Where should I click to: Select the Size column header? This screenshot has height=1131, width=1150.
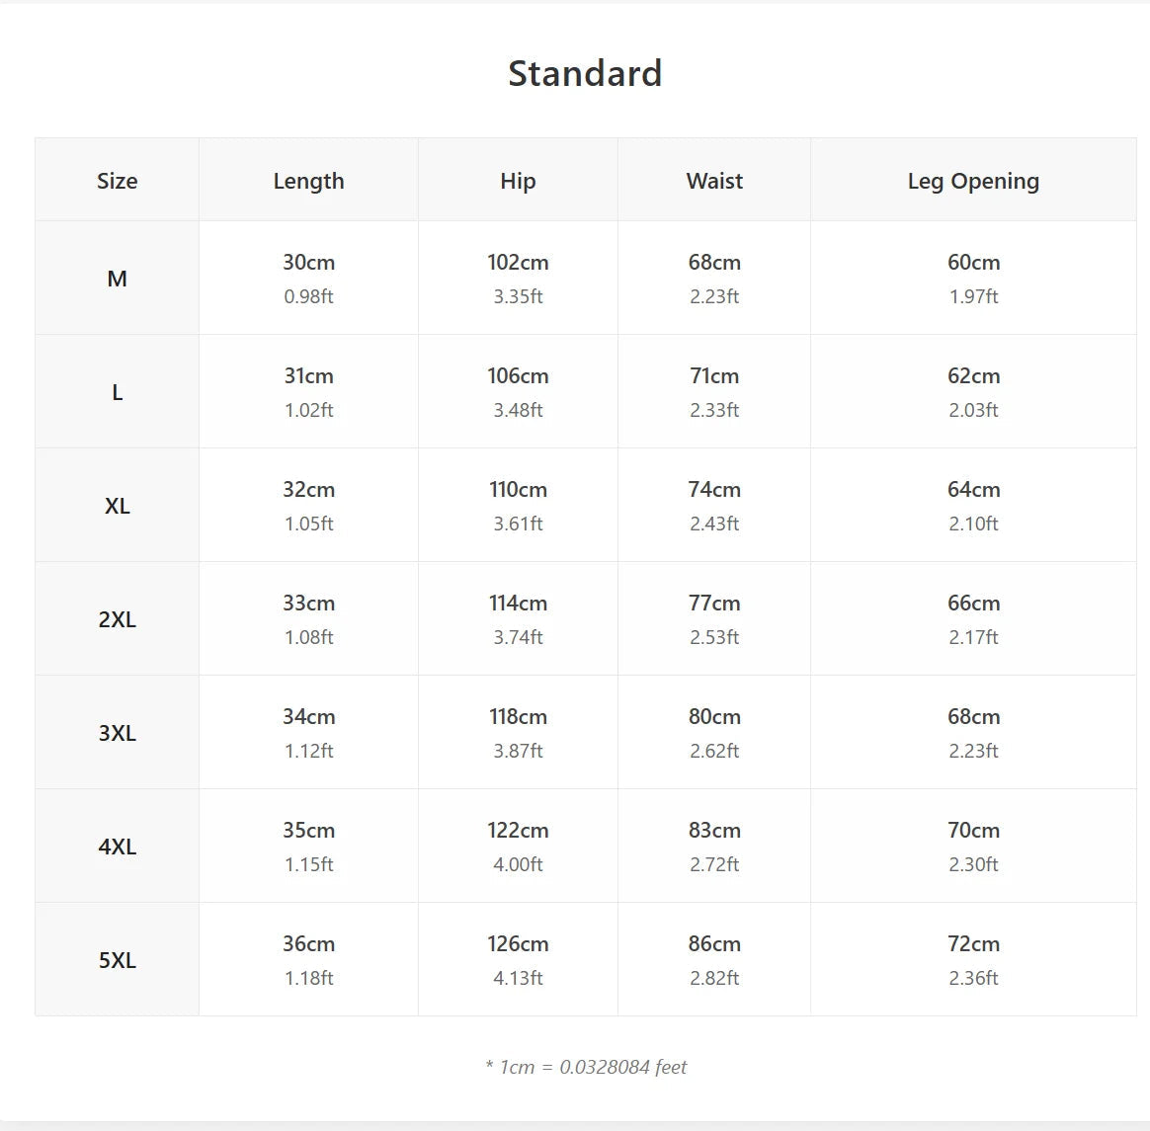point(118,181)
